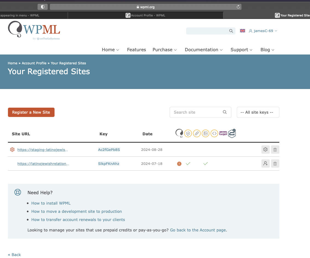Click the date 2024-07-18
Viewport: 310px width, 258px height.
point(152,164)
